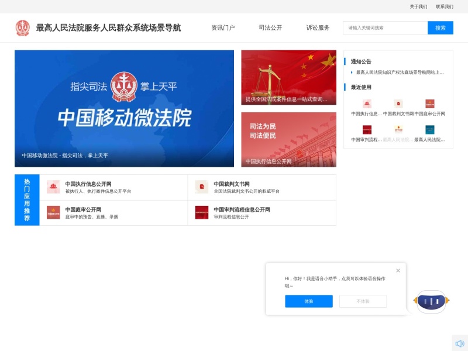Click the 中国裁判文书网 title in hot apps
This screenshot has width=468, height=351.
pyautogui.click(x=232, y=184)
